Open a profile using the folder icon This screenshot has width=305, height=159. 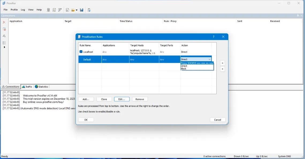(73, 10)
